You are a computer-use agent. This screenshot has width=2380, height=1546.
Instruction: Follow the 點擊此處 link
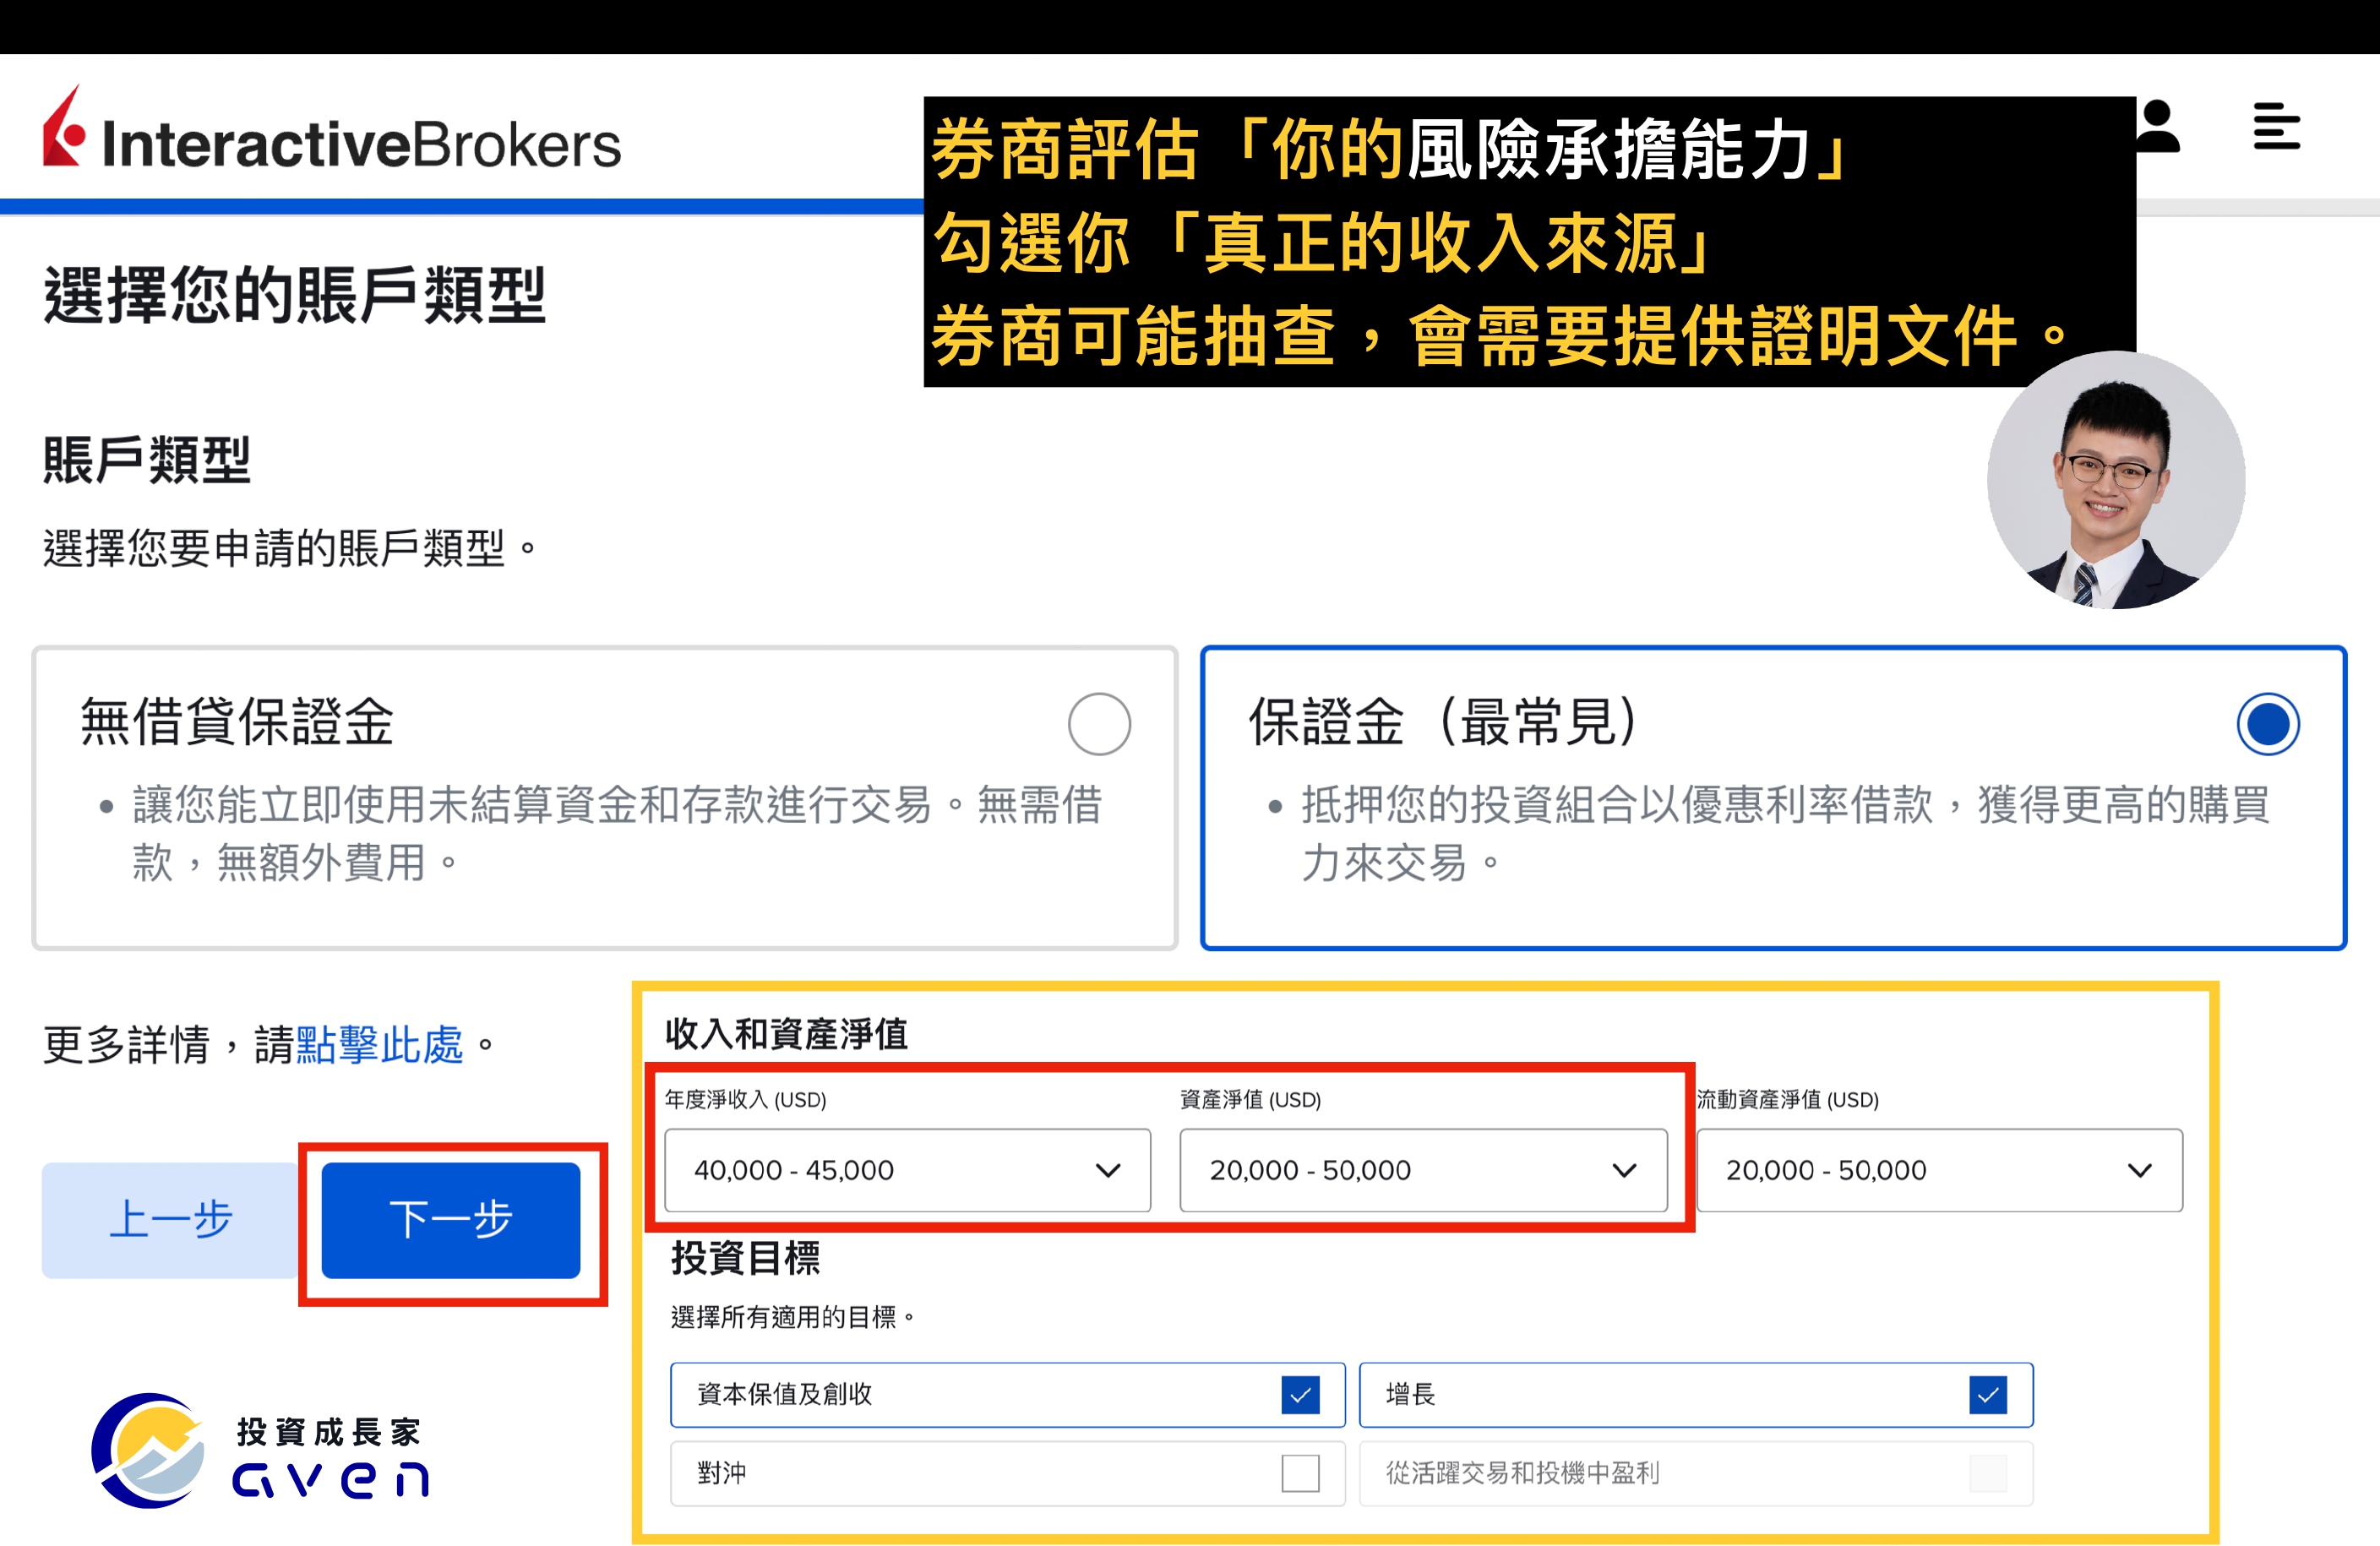380,1045
